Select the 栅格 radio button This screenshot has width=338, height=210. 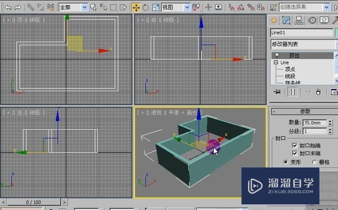click(x=314, y=162)
